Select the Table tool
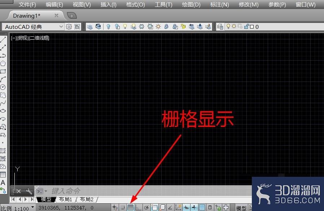The image size is (324, 211). (x=3, y=175)
